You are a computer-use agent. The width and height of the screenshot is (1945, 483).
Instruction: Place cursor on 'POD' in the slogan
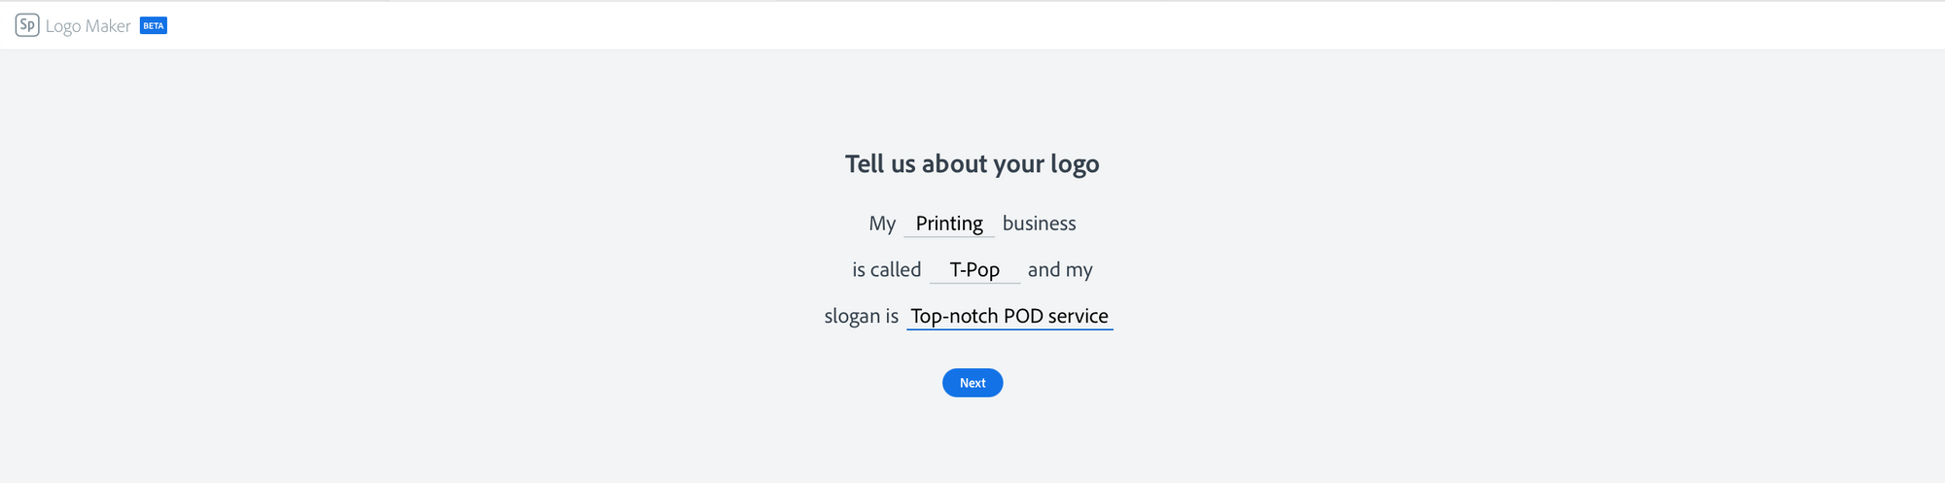(1023, 316)
